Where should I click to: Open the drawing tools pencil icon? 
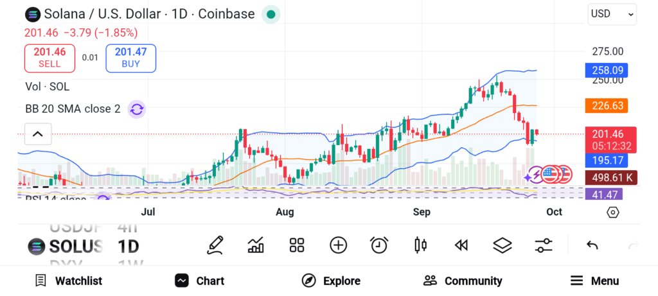[x=215, y=245]
